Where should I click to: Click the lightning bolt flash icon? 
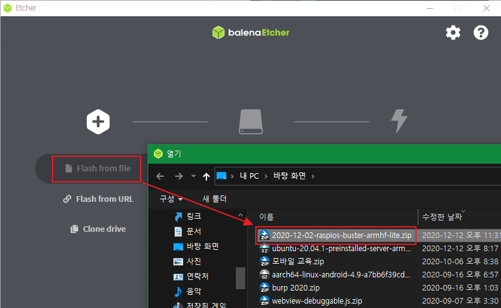coord(399,121)
